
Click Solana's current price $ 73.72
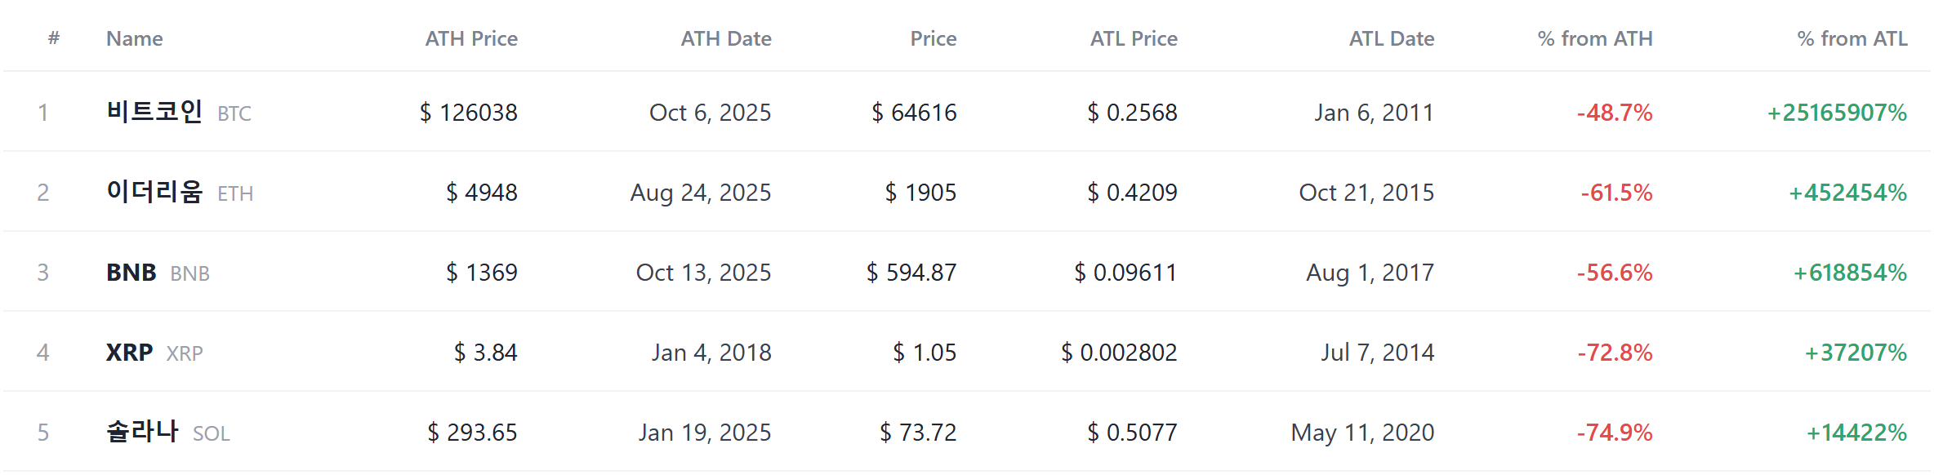pyautogui.click(x=918, y=433)
